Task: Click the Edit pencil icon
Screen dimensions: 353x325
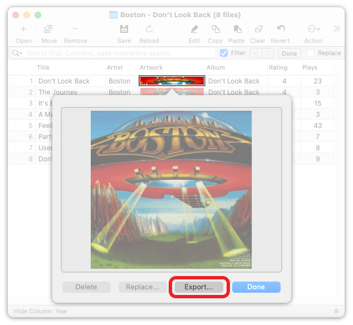Action: click(194, 29)
